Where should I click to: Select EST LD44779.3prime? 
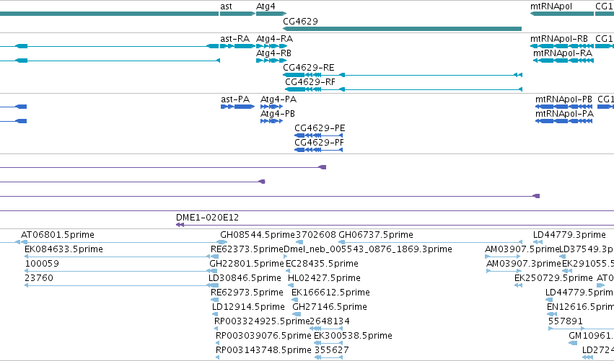[538, 242]
